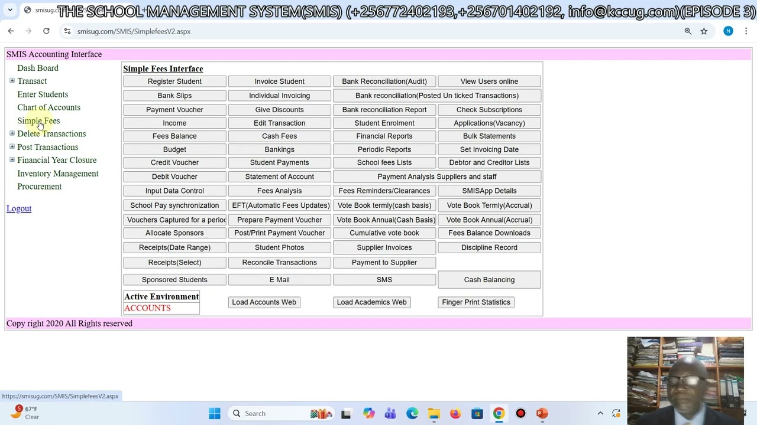Open File Explorer from the taskbar
Image resolution: width=757 pixels, height=425 pixels.
(x=434, y=413)
